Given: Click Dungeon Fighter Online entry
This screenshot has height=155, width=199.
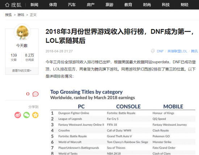Looking at the screenshot, I should 74,113.
